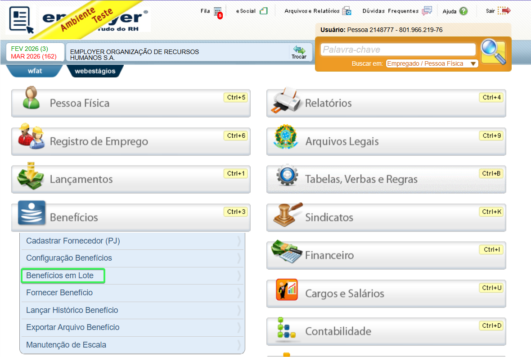This screenshot has width=531, height=357.
Task: Click the Ajuda label
Action: coord(450,12)
